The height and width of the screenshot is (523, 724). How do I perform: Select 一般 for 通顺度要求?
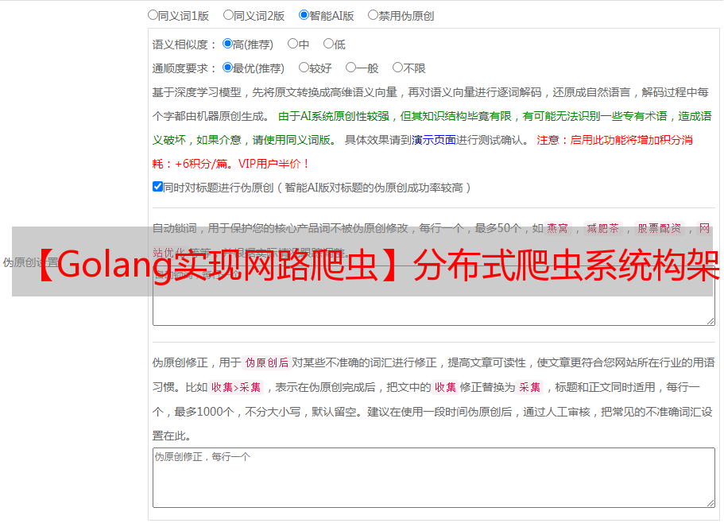tap(350, 68)
